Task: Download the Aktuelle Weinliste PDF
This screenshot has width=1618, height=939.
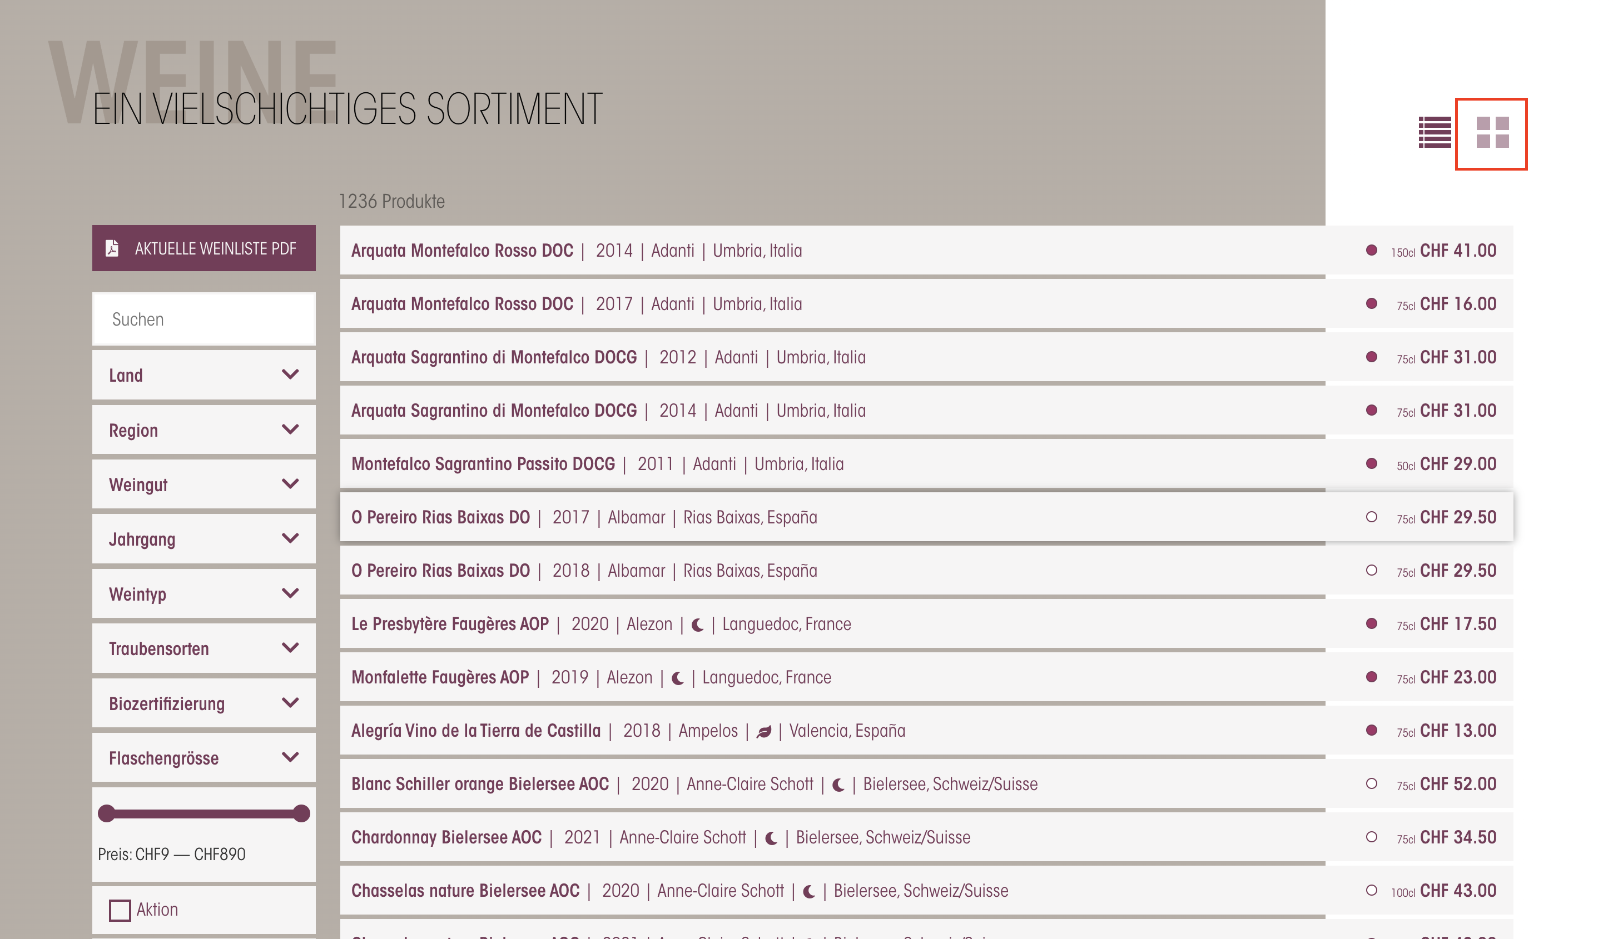Action: tap(204, 248)
